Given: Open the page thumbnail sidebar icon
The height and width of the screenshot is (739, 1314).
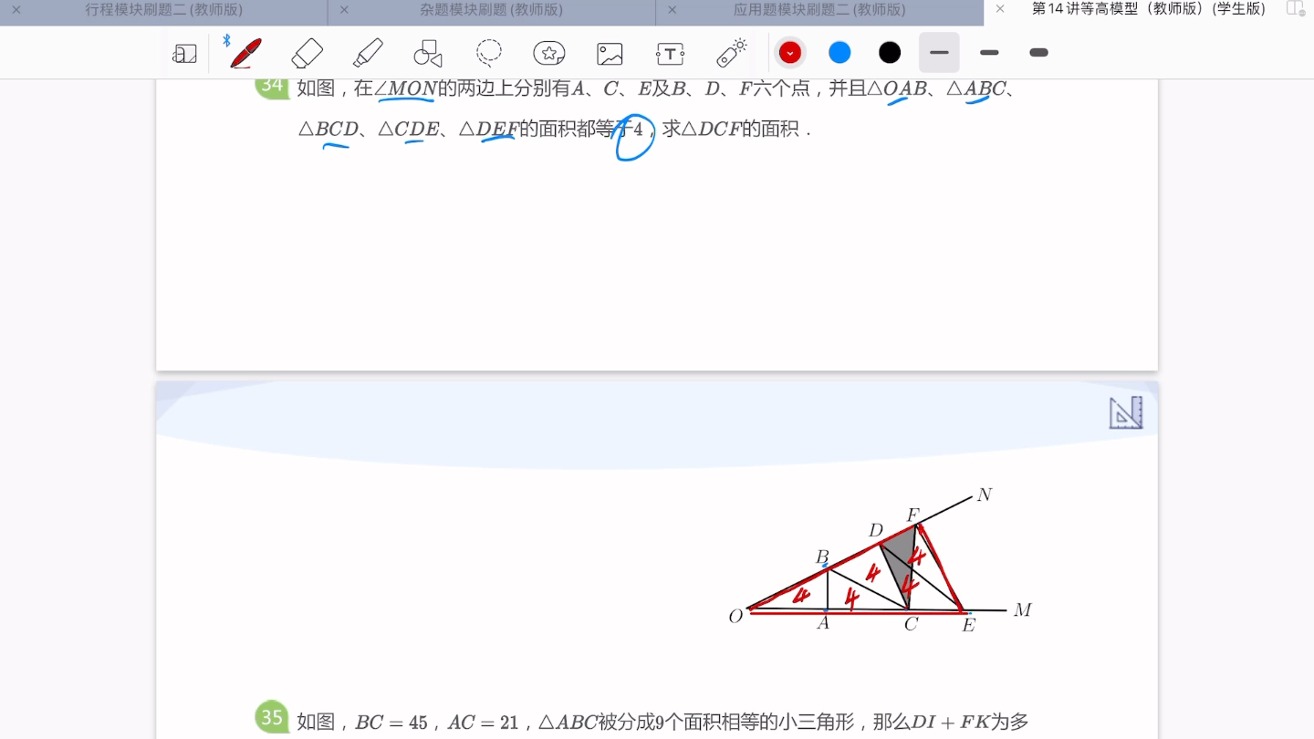Looking at the screenshot, I should click(x=185, y=53).
